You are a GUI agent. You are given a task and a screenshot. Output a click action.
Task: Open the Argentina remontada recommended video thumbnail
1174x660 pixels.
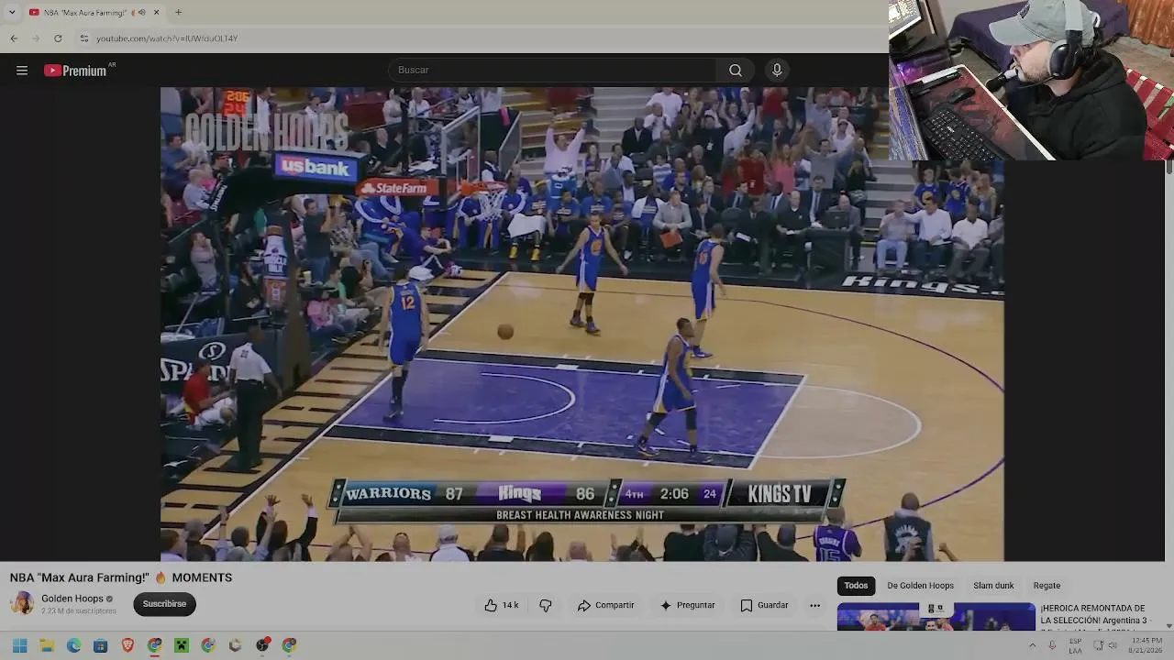936,617
